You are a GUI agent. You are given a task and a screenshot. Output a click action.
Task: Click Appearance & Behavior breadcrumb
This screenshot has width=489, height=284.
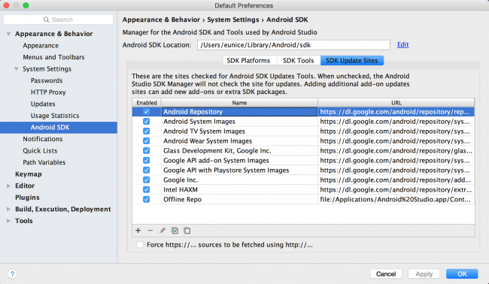point(161,20)
